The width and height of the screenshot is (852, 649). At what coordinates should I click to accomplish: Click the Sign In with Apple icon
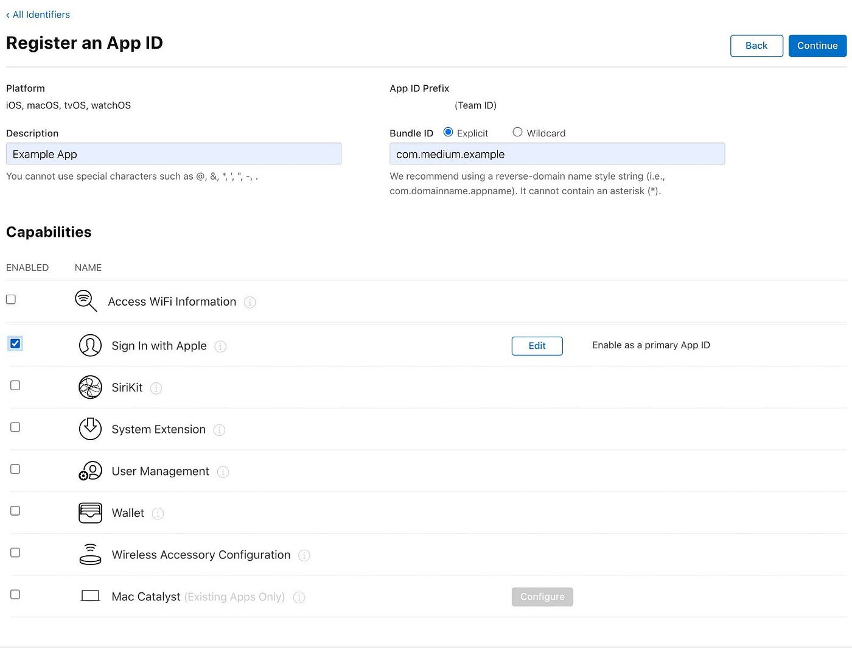click(x=90, y=345)
